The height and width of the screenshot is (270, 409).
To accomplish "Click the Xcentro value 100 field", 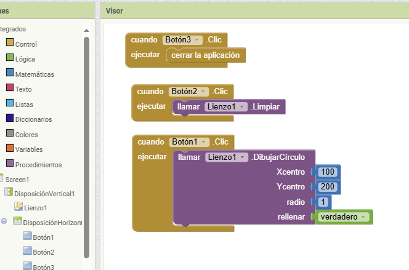I will click(x=328, y=172).
